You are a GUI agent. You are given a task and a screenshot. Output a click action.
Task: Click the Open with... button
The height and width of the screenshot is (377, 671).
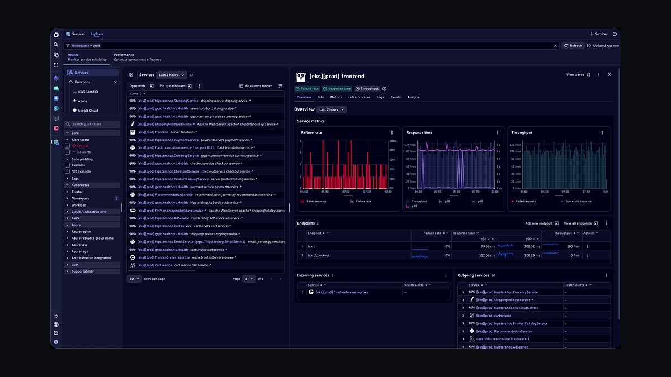pos(141,86)
